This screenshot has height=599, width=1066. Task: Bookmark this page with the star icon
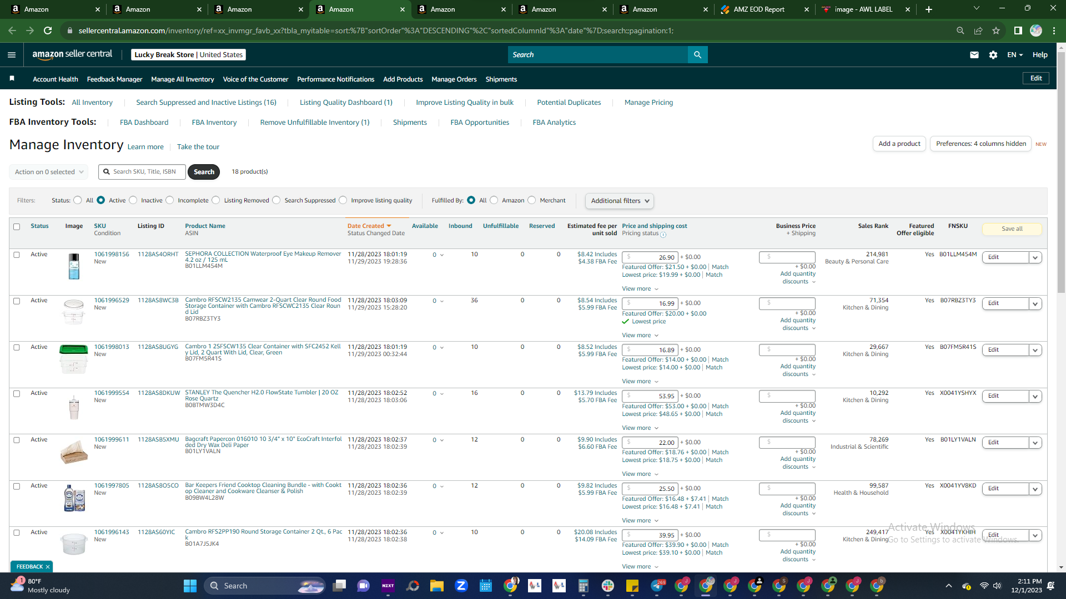coord(996,31)
